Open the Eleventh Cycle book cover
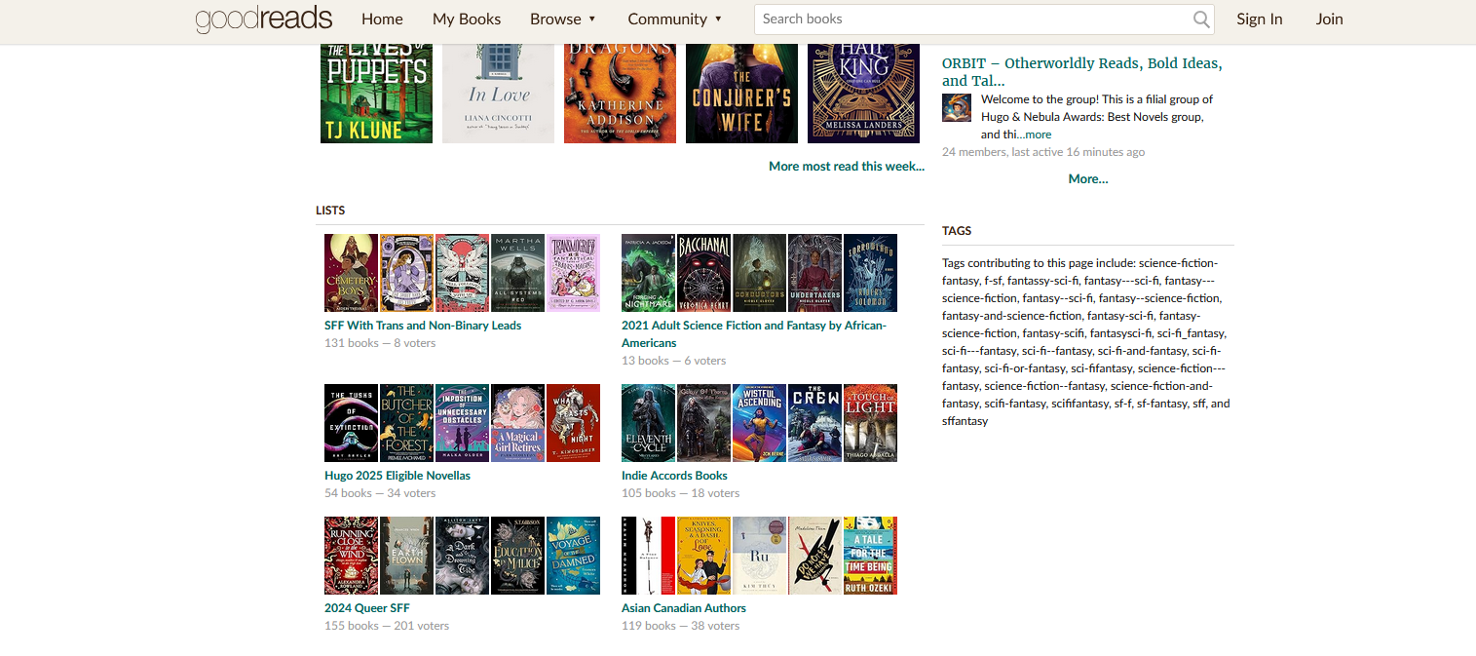The image size is (1476, 656). [648, 423]
